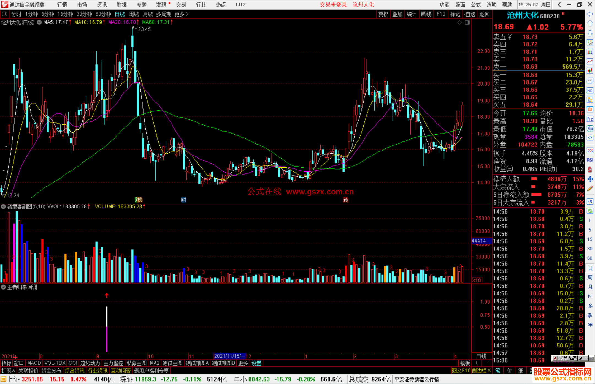Switch to the 5分钟 period tab
The width and height of the screenshot is (595, 384).
(48, 14)
